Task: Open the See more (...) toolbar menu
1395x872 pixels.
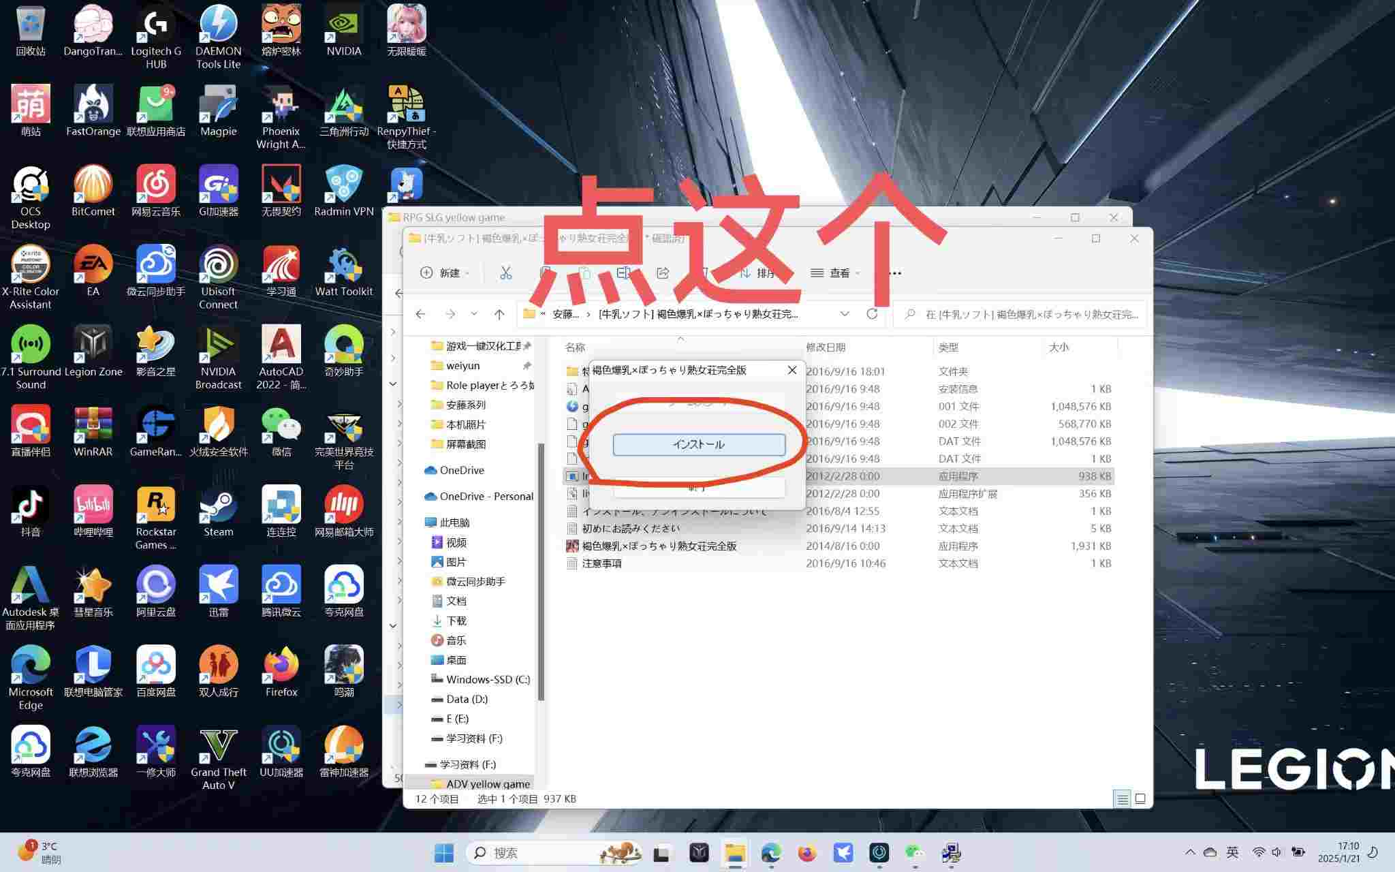Action: click(894, 272)
